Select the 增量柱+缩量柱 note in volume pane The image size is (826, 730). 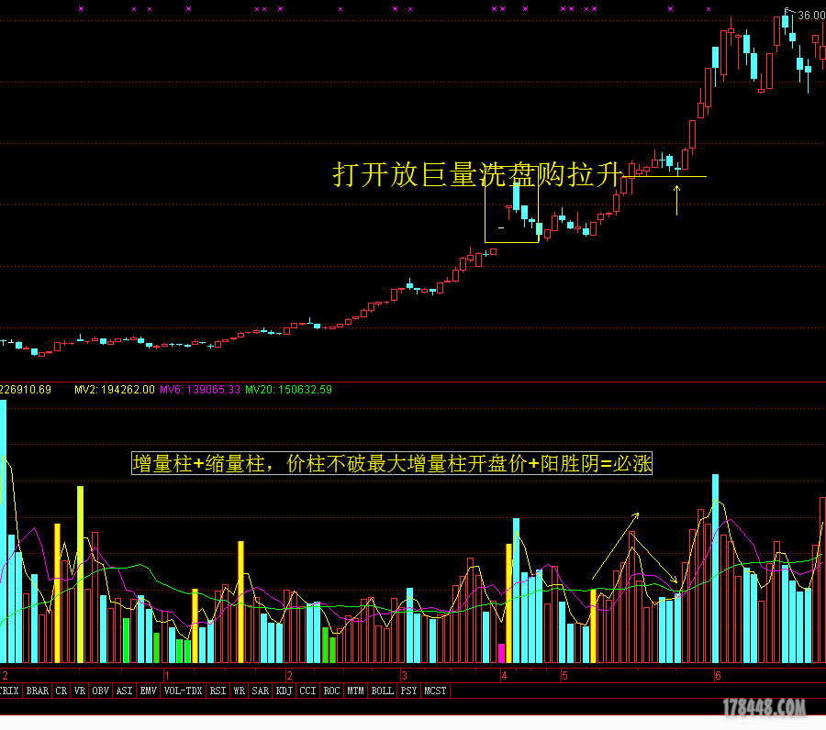tap(392, 464)
